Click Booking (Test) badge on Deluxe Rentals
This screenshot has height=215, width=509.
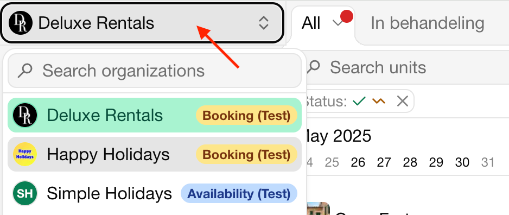(x=246, y=116)
